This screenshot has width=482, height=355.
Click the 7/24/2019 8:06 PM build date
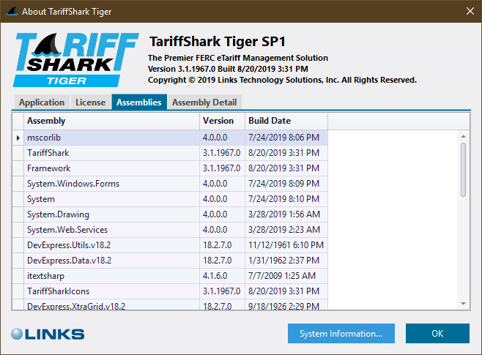[286, 138]
